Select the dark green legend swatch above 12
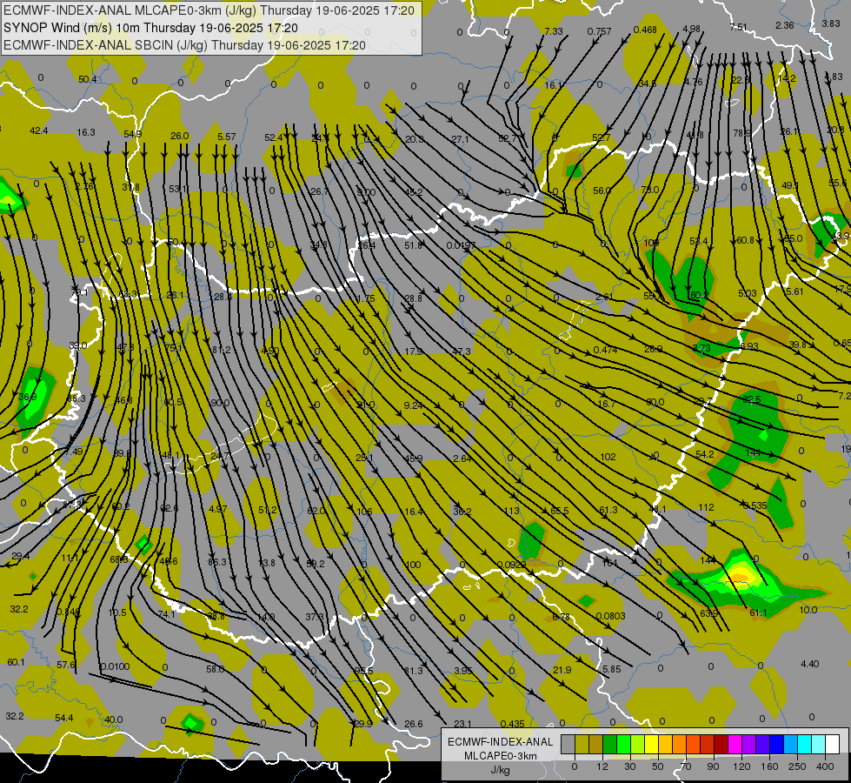This screenshot has height=783, width=851. point(609,745)
